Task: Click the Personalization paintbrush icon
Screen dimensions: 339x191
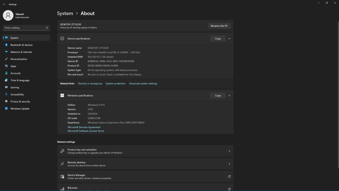Action: (6, 59)
